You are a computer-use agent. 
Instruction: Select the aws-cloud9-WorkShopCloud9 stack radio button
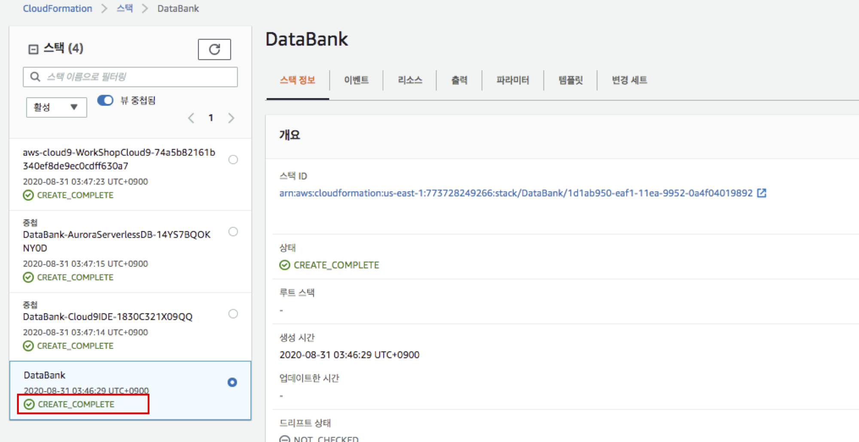pyautogui.click(x=233, y=160)
